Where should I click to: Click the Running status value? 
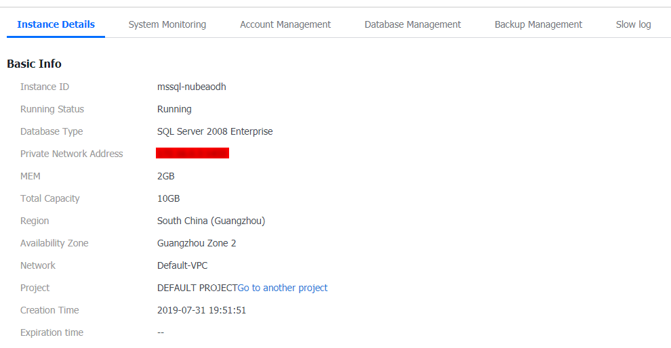click(174, 109)
